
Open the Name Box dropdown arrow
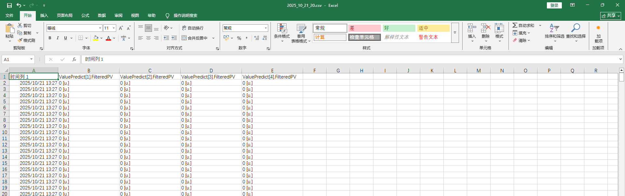point(32,59)
